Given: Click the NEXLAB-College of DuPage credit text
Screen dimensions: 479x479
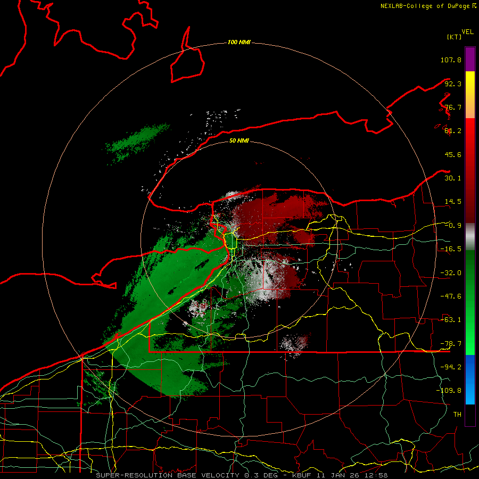Looking at the screenshot, I should click(x=428, y=6).
